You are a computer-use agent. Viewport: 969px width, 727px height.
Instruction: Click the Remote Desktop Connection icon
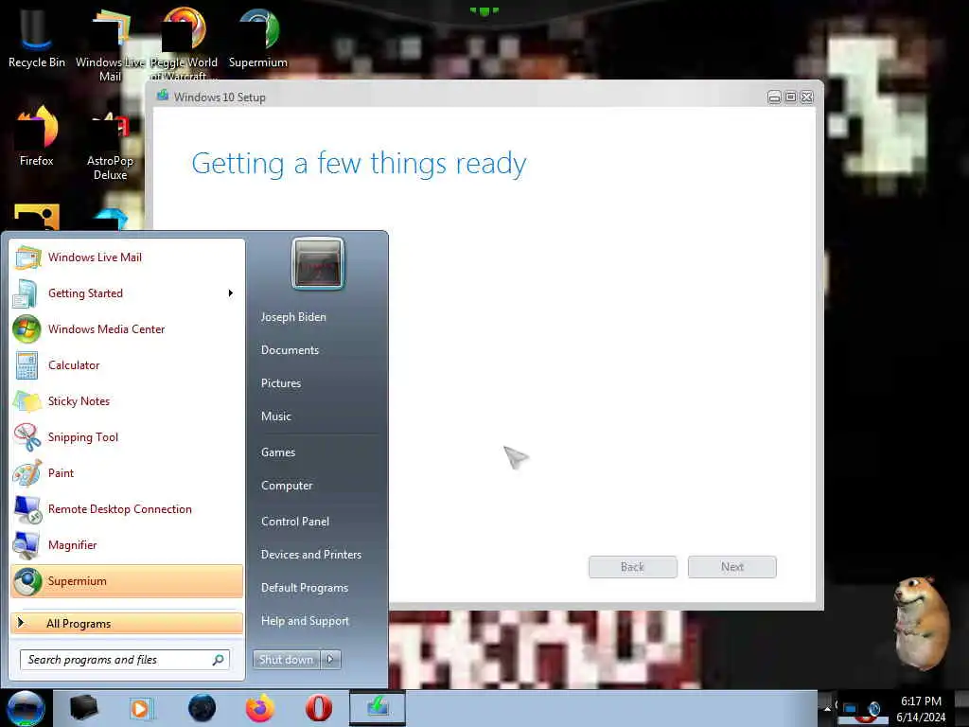(x=26, y=509)
